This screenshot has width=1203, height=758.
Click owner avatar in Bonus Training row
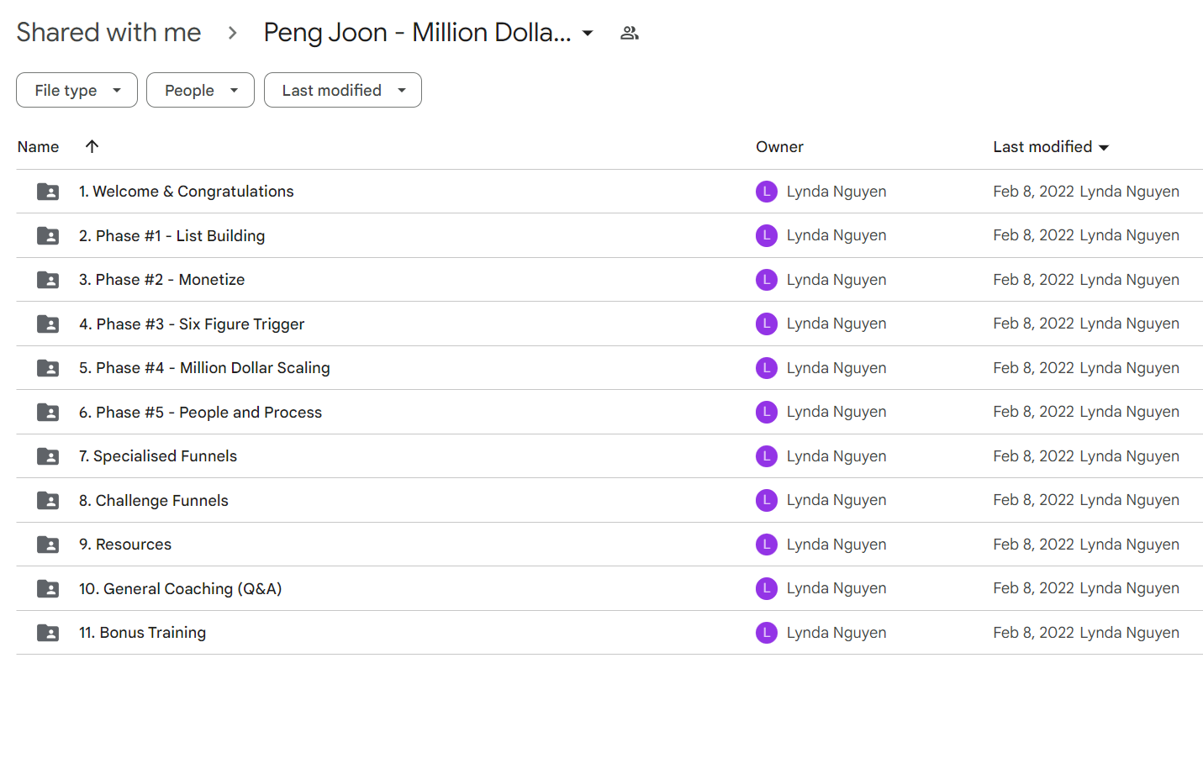(767, 633)
